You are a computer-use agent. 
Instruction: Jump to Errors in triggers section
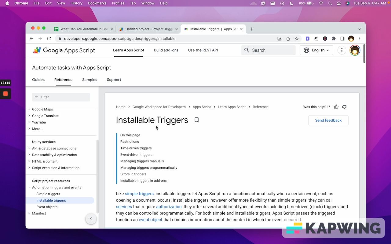click(x=133, y=174)
